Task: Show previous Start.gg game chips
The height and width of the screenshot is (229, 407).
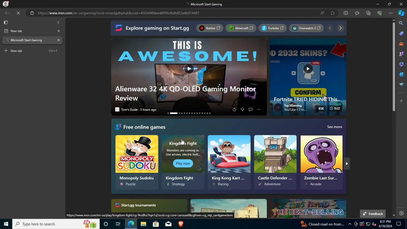Action: (330, 28)
